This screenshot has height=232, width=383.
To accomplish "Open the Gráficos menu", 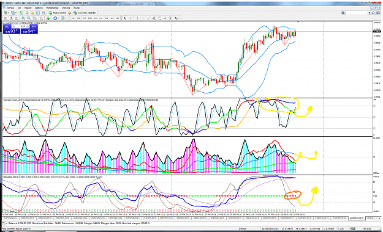I will pyautogui.click(x=39, y=8).
